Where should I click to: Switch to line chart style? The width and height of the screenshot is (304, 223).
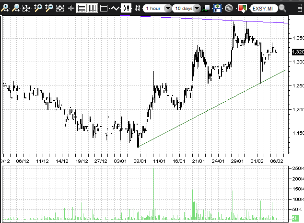115,8
